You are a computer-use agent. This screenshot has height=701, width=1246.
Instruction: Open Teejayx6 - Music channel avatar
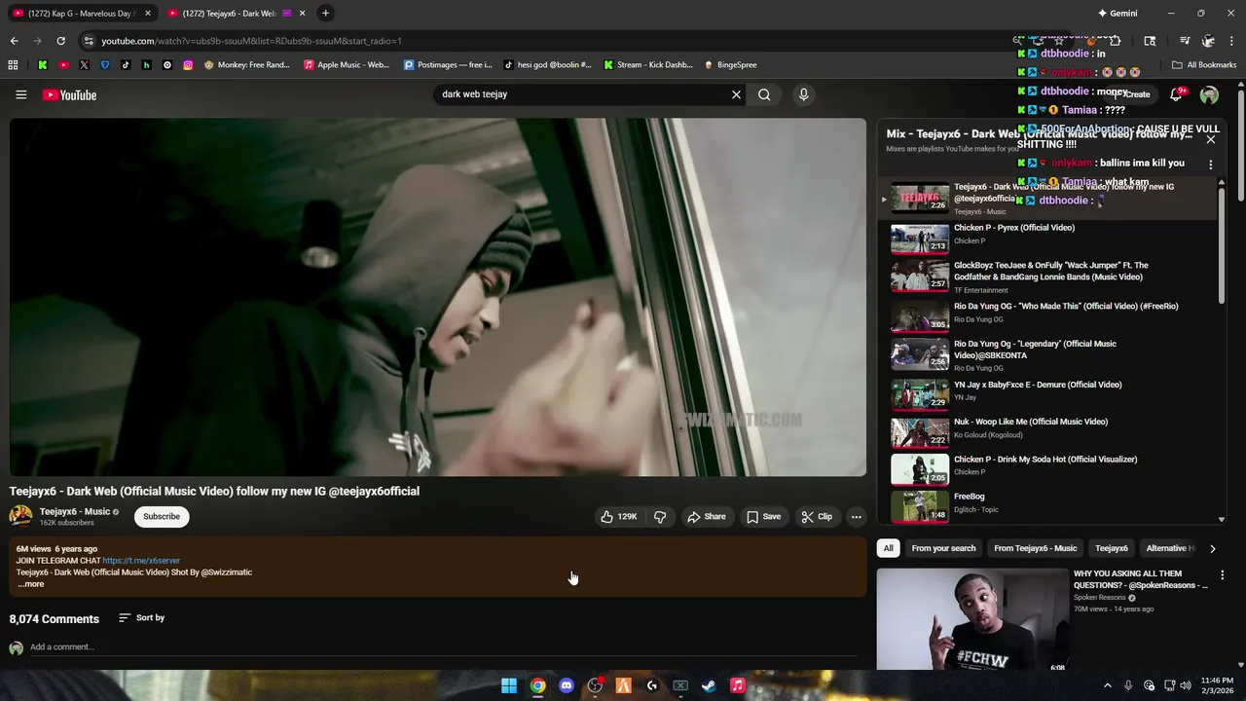click(20, 516)
